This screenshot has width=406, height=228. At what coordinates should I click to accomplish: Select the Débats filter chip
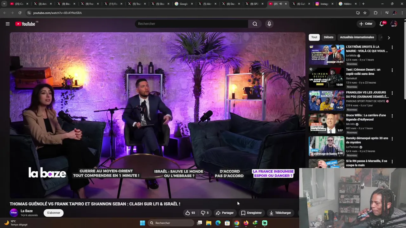pos(329,37)
